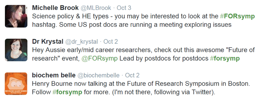Click the Dr Krystal display name

47,41
